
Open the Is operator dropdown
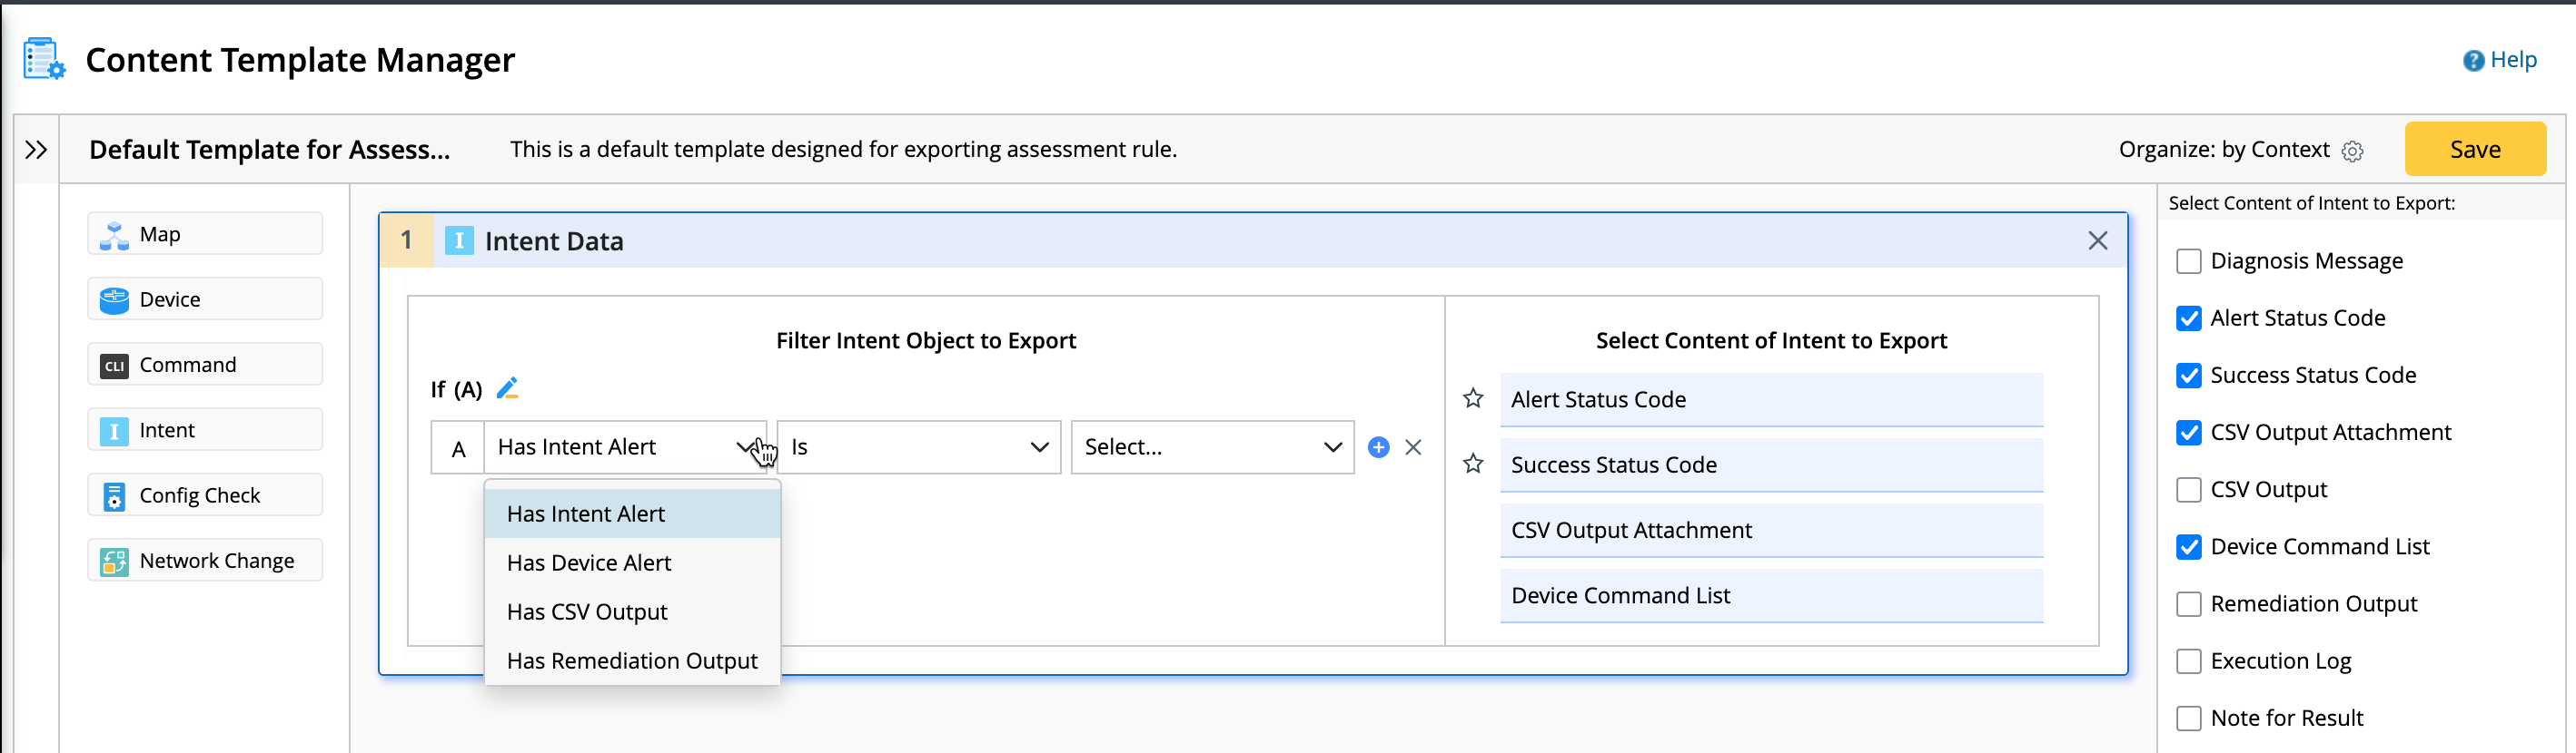[x=918, y=447]
